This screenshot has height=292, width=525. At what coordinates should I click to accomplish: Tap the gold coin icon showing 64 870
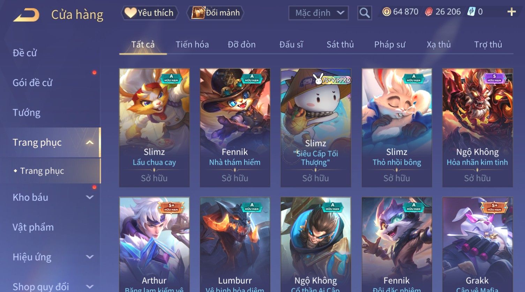[x=387, y=12]
